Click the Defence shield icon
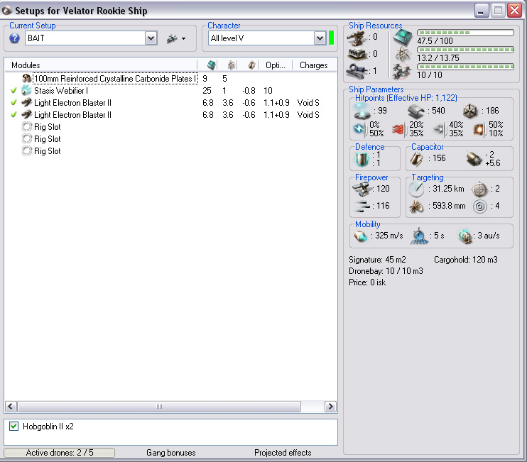The height and width of the screenshot is (462, 527). pyautogui.click(x=362, y=159)
